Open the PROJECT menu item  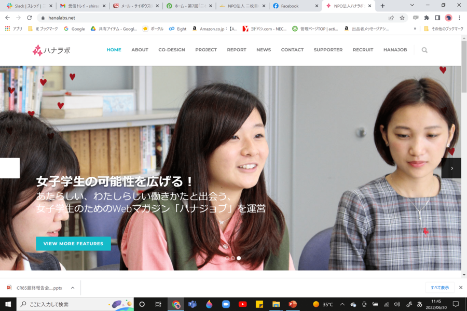point(206,50)
